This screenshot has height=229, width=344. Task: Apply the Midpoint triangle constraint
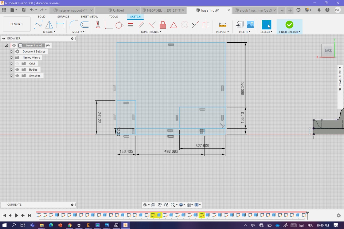pos(174,25)
